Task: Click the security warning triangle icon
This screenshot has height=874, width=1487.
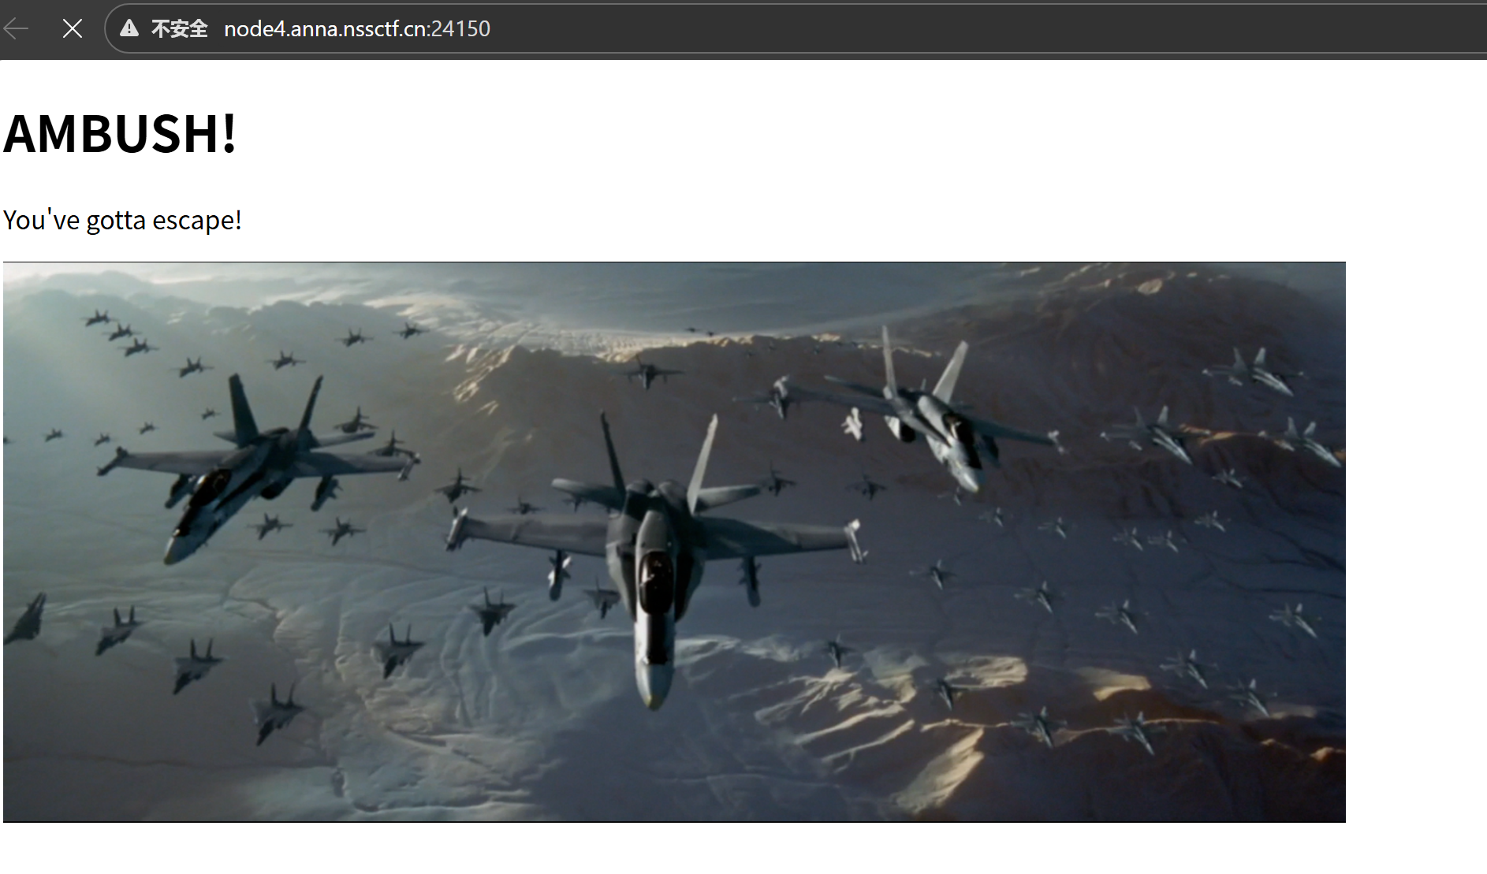Action: [128, 28]
